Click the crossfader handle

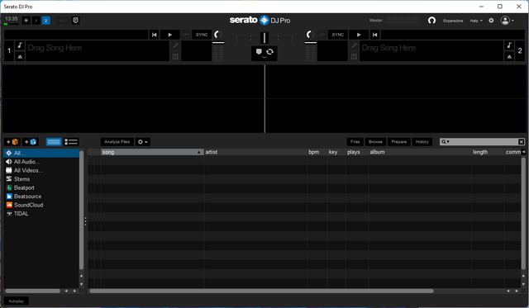(264, 37)
